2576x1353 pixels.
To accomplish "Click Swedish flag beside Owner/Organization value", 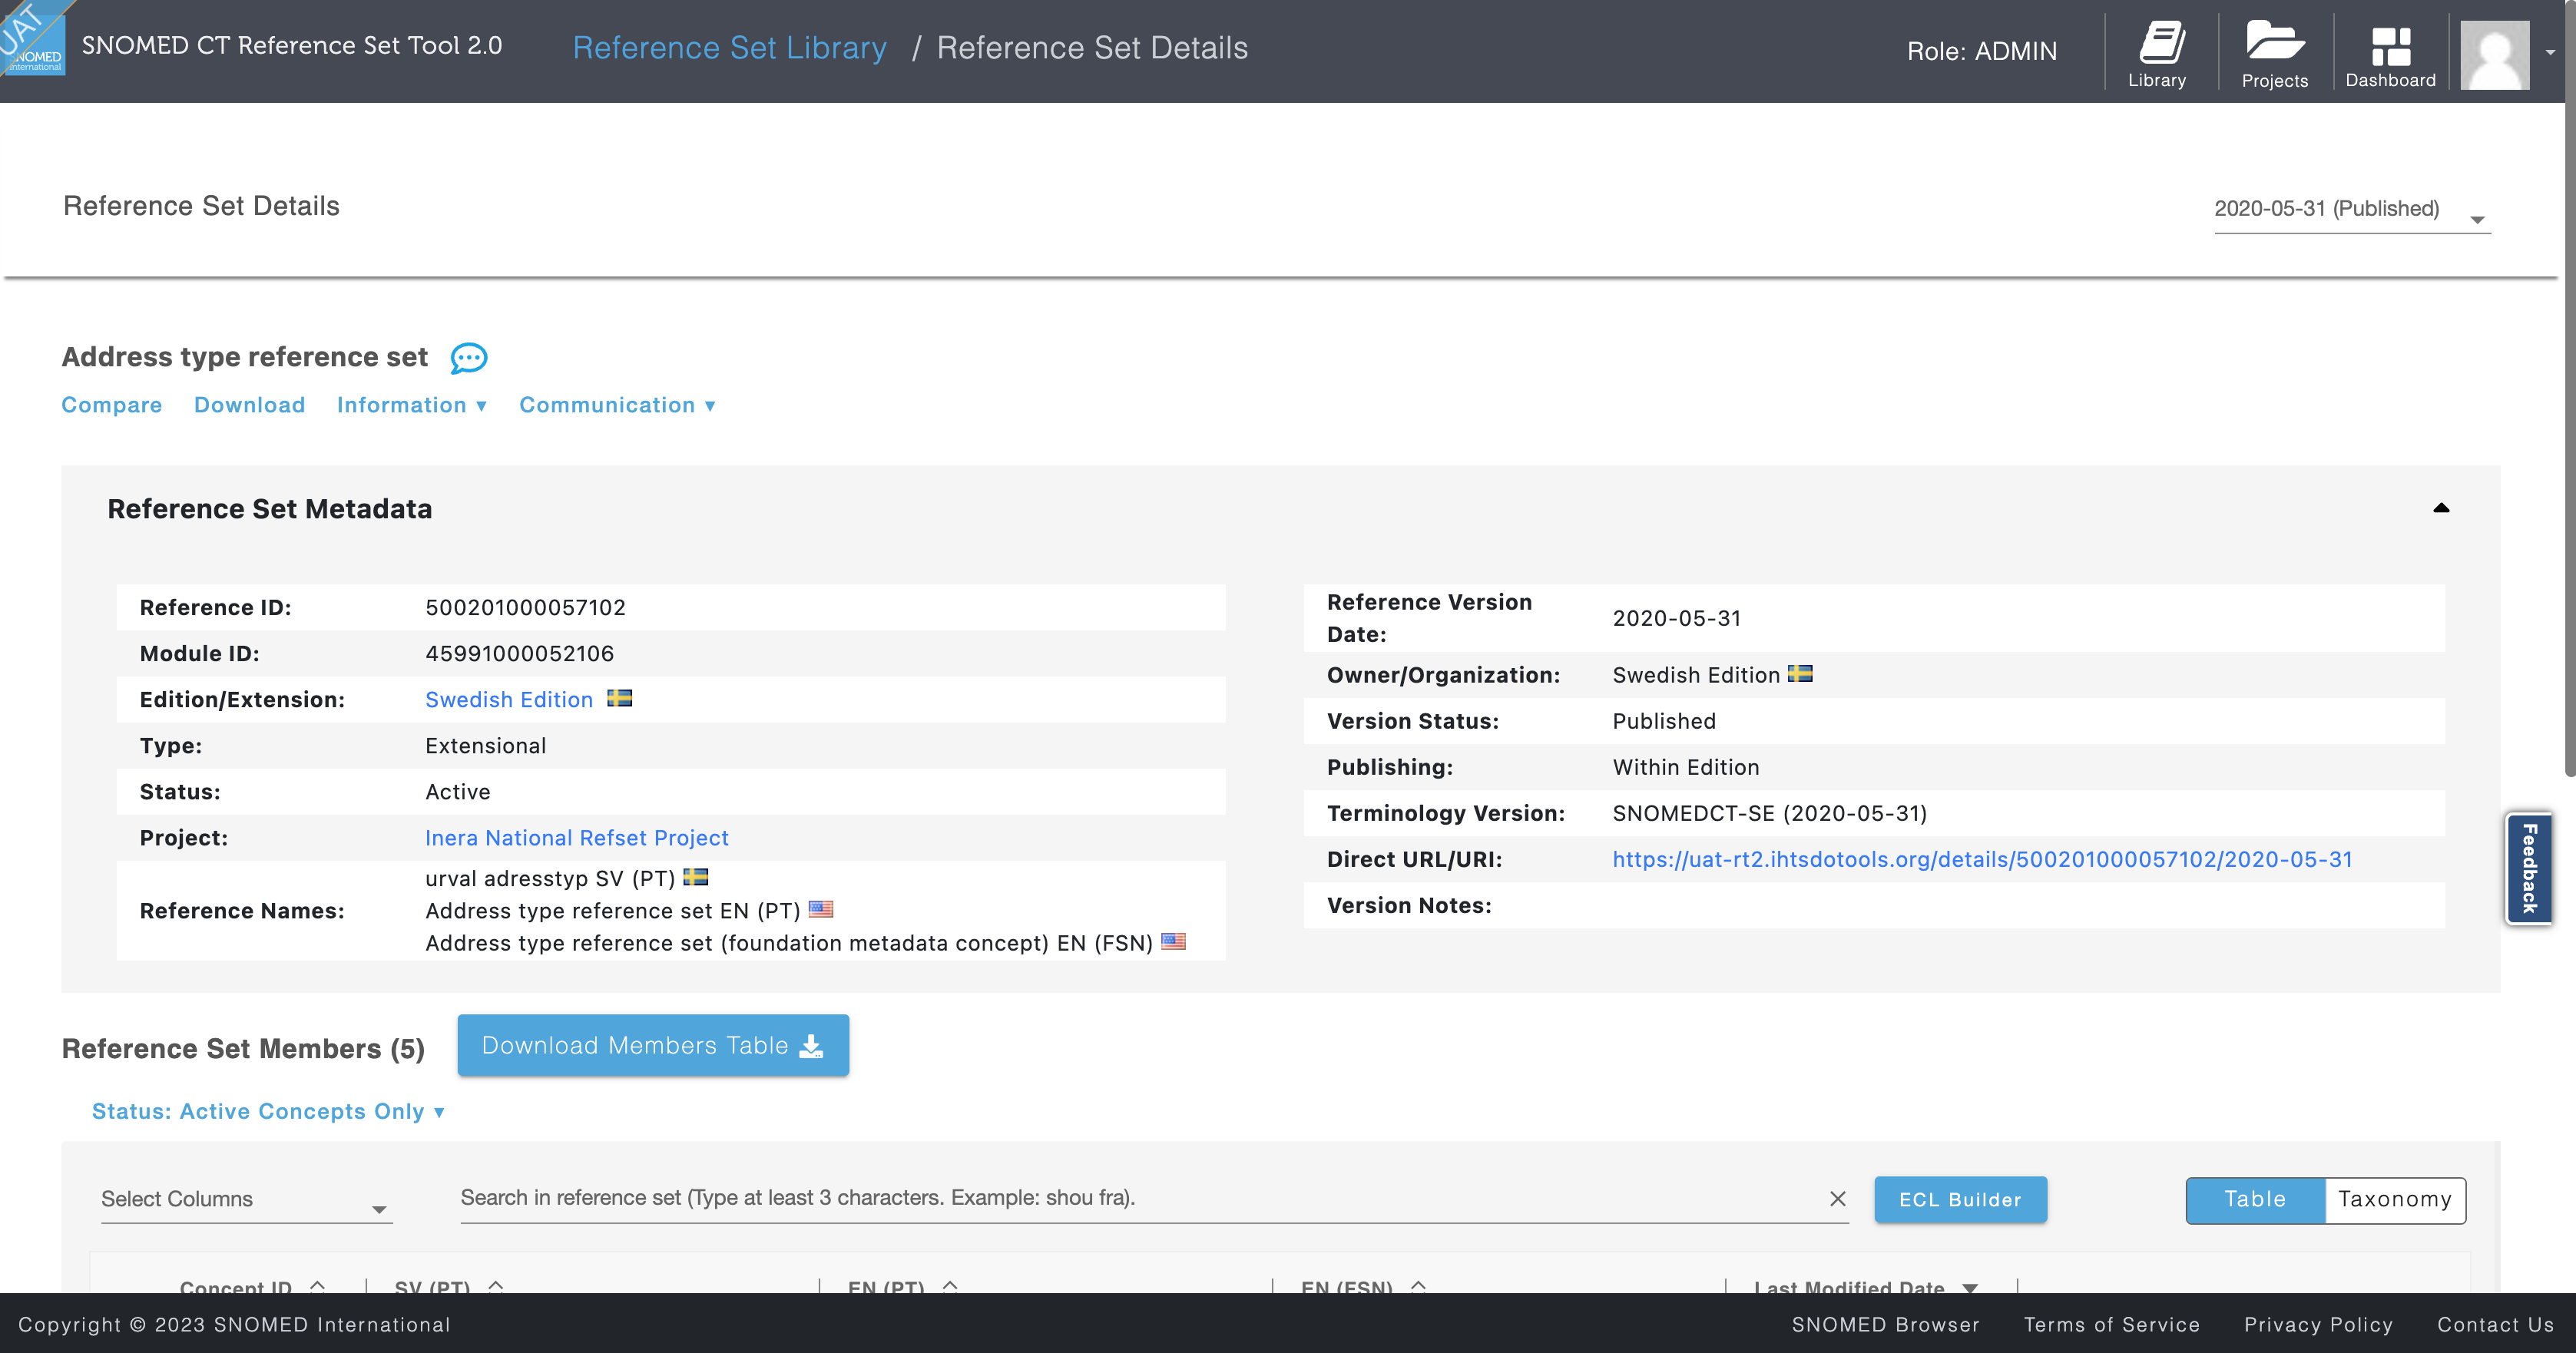I will [1800, 674].
